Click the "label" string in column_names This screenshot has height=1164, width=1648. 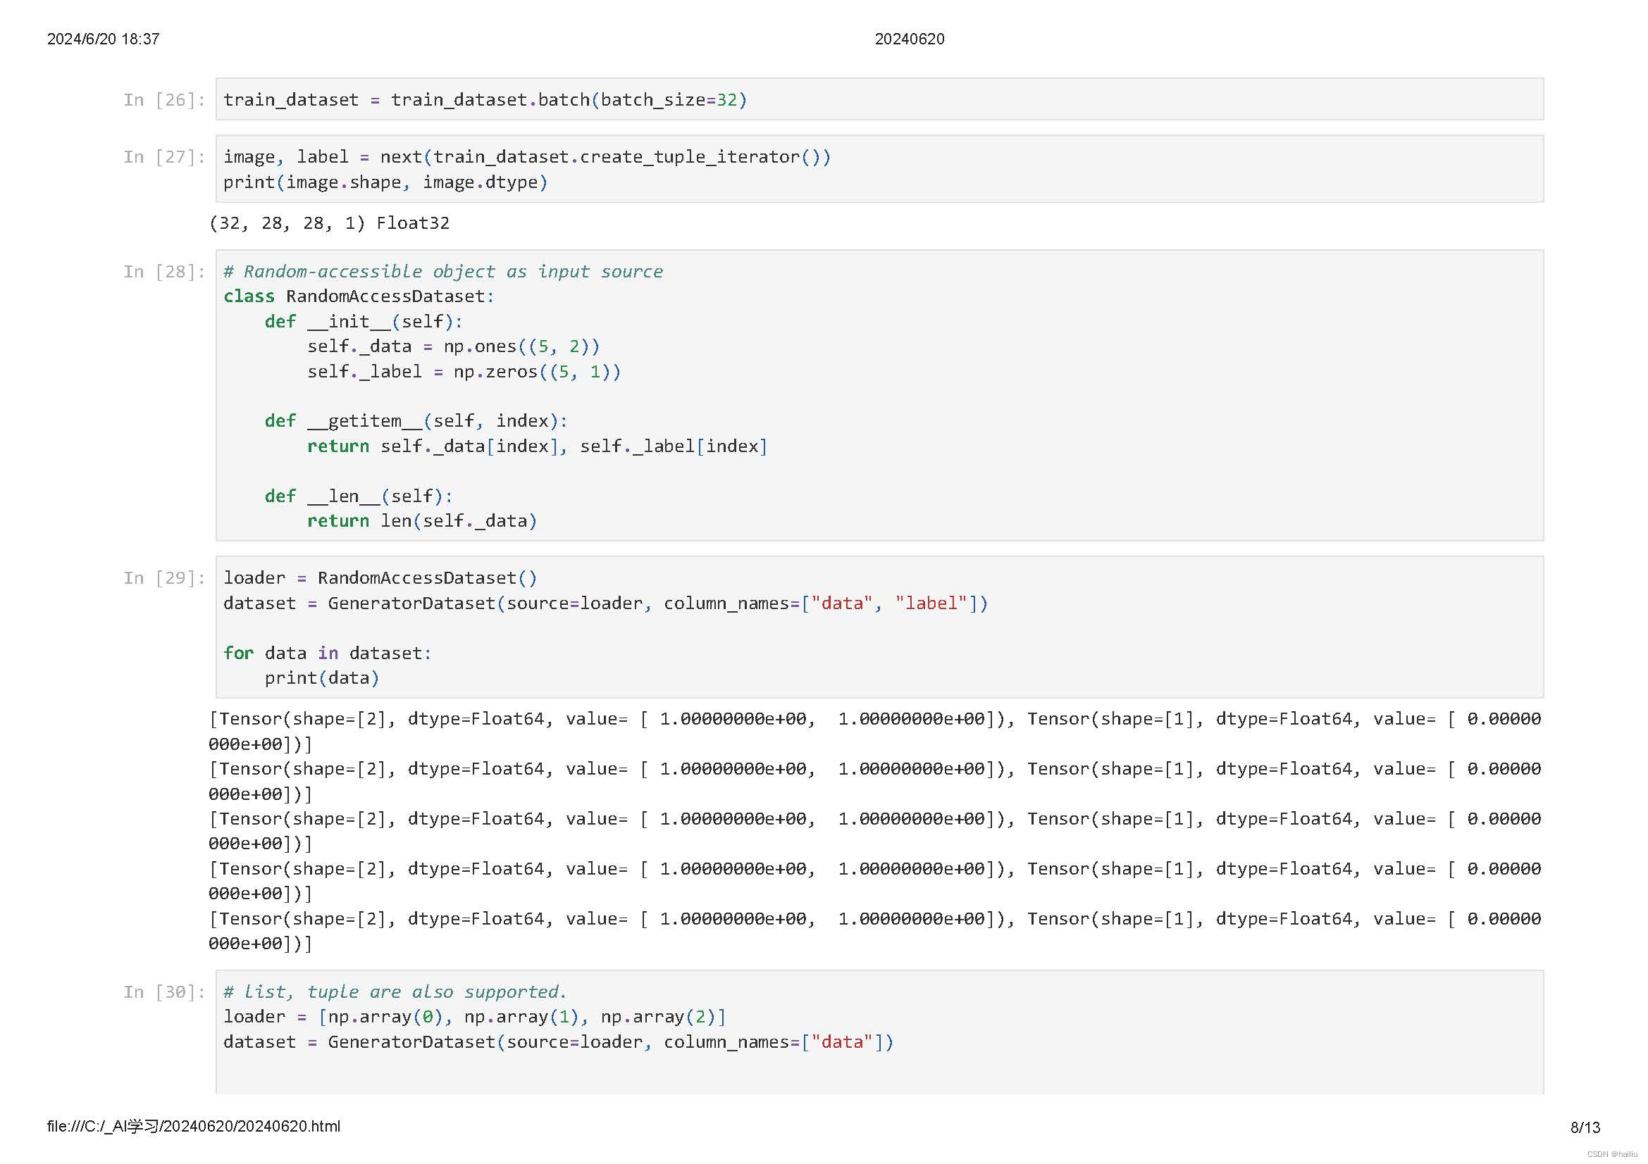[931, 603]
